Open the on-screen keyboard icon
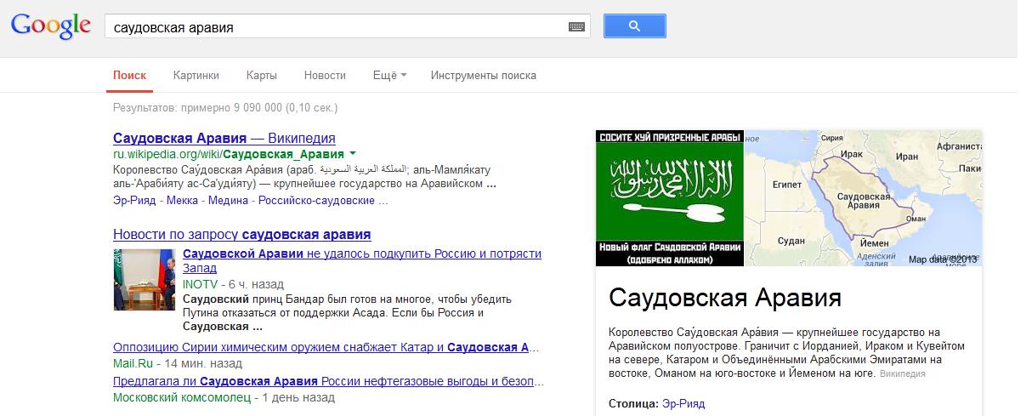Screen dimensions: 1032x416 click(576, 26)
